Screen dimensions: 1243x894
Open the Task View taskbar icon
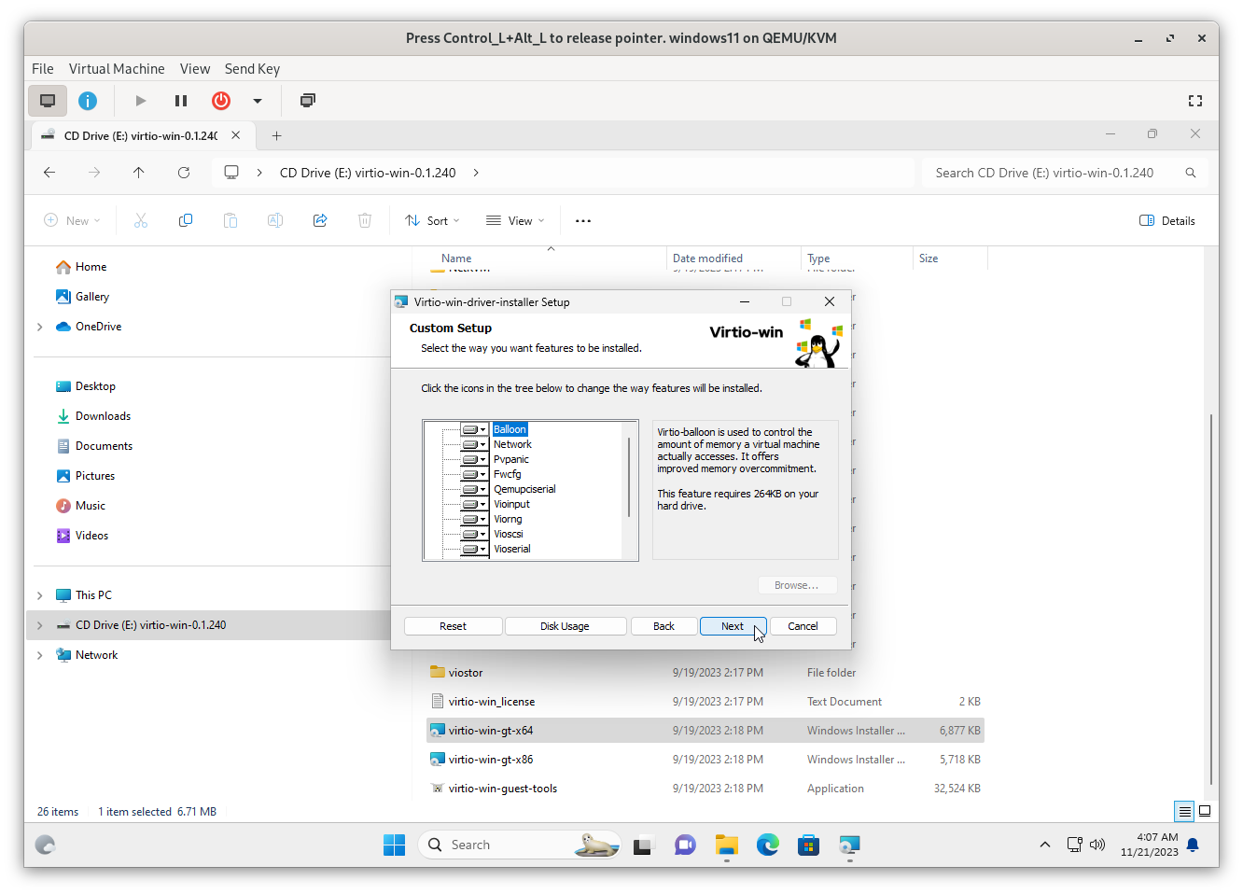[644, 845]
